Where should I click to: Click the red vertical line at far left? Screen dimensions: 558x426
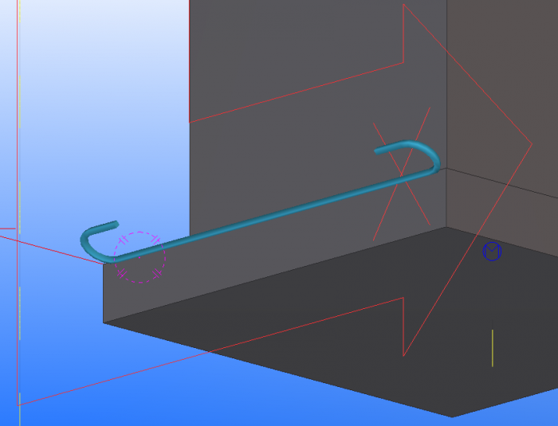[x=17, y=203]
